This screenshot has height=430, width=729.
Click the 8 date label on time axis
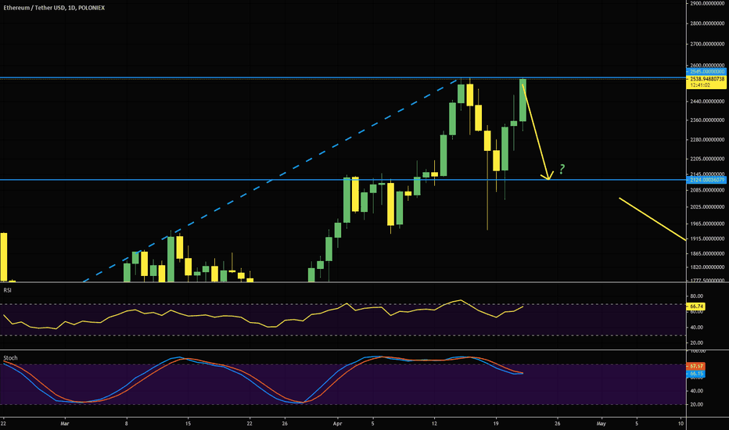[x=127, y=424]
